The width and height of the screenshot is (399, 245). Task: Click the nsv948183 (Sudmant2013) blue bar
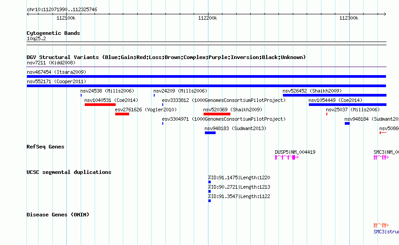coord(210,133)
